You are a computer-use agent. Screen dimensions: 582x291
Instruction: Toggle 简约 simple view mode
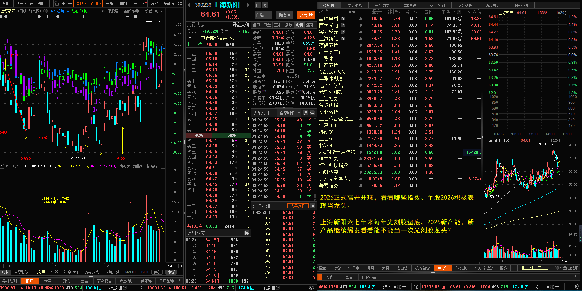pos(154,4)
